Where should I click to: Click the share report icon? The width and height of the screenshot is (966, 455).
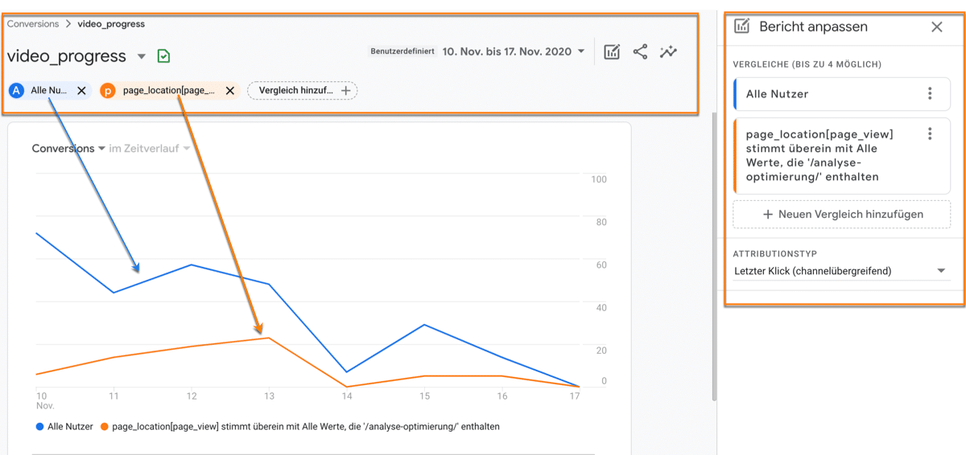640,52
